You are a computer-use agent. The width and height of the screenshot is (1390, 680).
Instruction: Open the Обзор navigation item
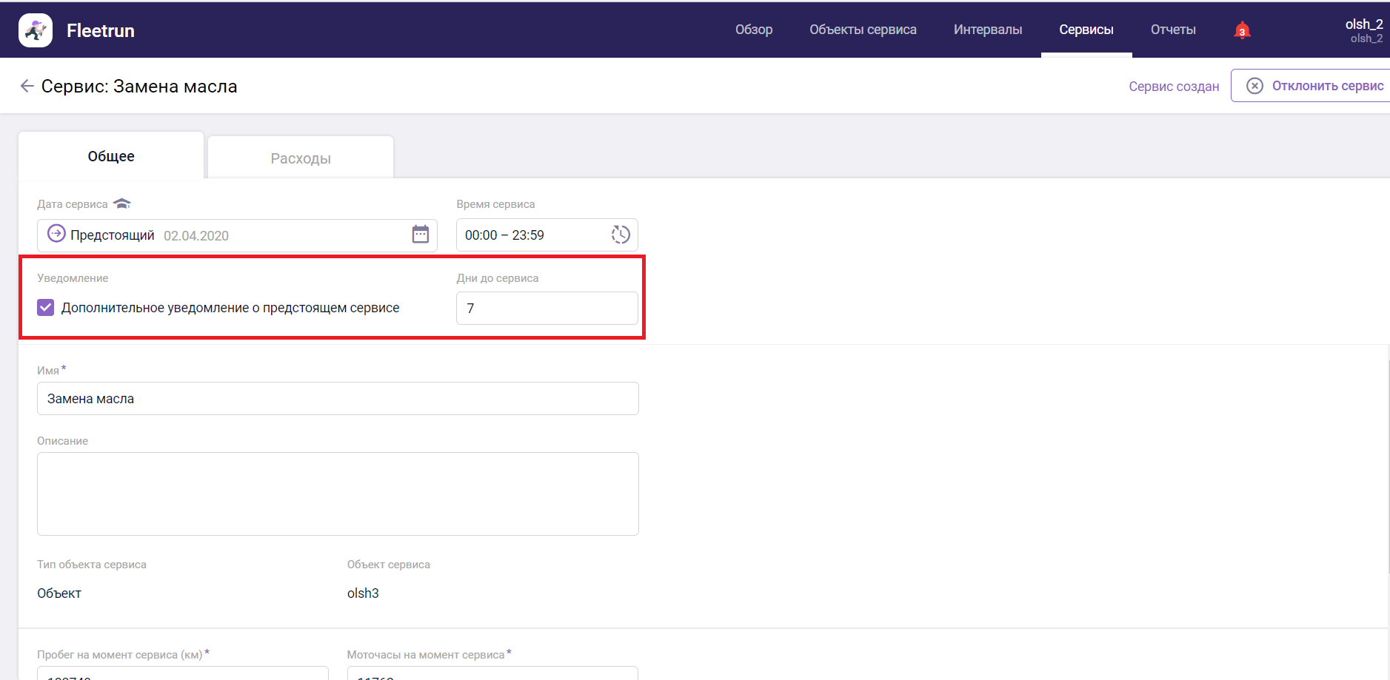[x=753, y=30]
